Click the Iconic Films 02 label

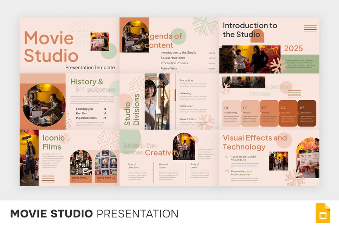tap(106, 178)
